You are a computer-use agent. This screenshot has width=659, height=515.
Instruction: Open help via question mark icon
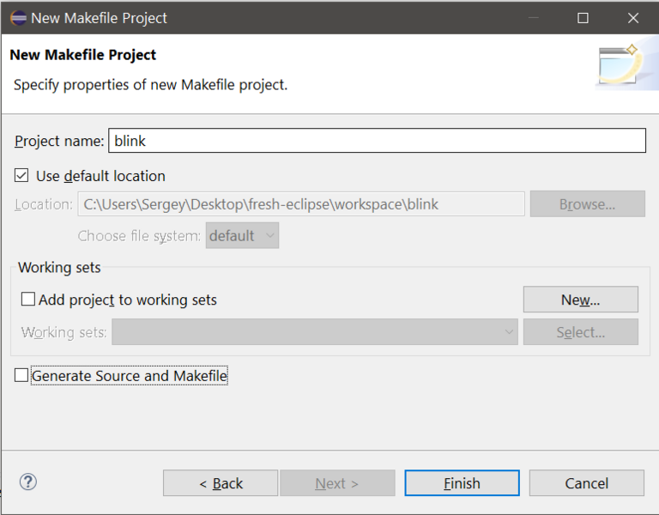tap(28, 482)
